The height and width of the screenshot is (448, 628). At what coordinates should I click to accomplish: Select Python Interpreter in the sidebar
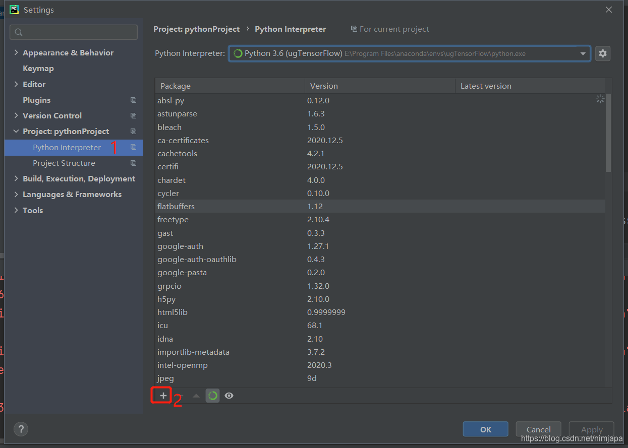74,147
